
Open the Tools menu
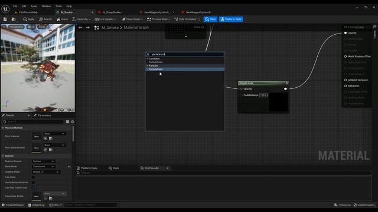(x=58, y=6)
